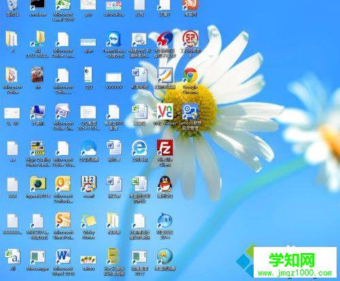Open the gold letter E software shortcut
Image resolution: width=340 pixels, height=281 pixels.
(114, 257)
